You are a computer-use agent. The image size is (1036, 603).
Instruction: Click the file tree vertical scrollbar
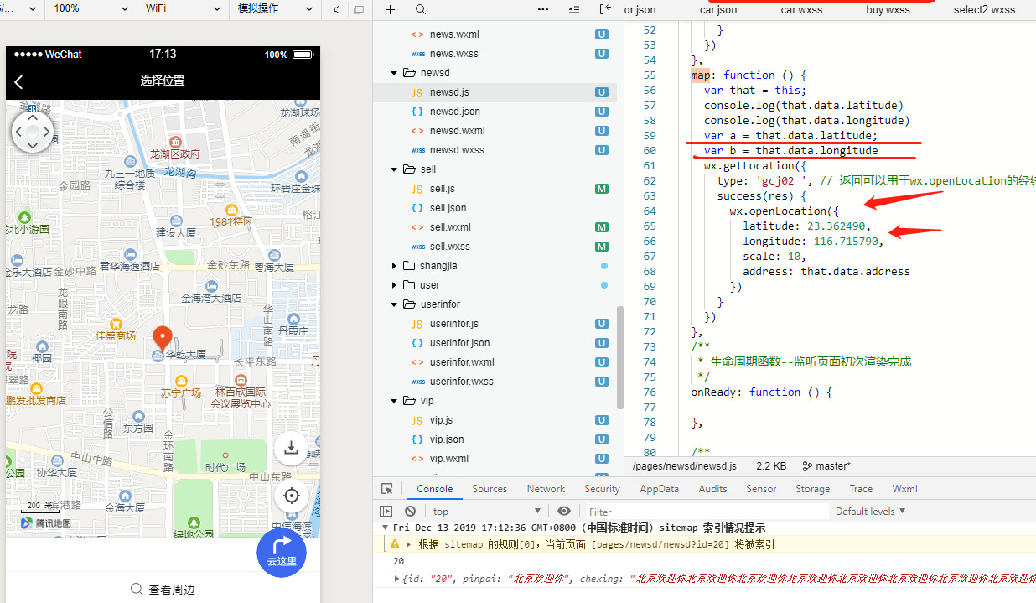tap(619, 356)
